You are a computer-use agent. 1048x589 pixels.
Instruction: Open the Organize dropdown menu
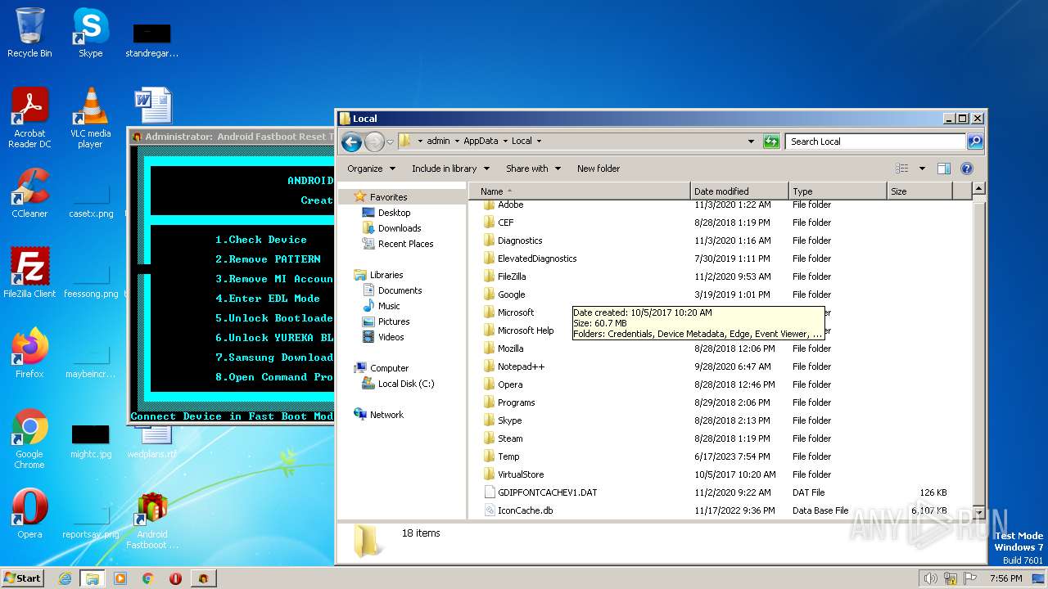[x=371, y=169]
